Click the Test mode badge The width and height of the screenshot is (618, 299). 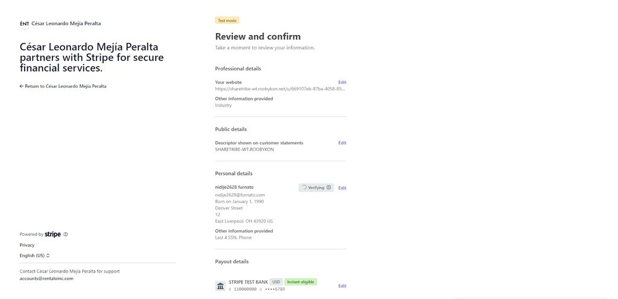tap(227, 20)
